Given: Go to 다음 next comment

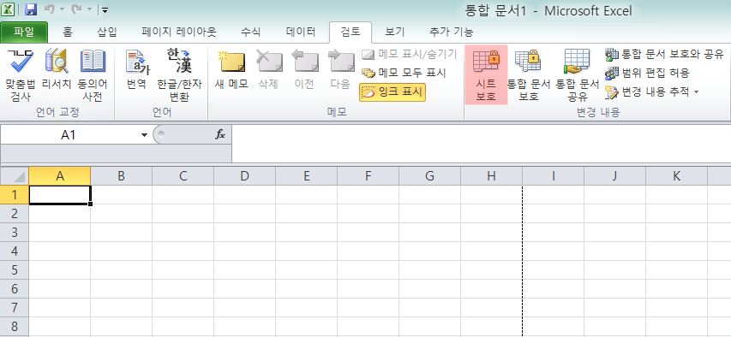Looking at the screenshot, I should point(340,70).
